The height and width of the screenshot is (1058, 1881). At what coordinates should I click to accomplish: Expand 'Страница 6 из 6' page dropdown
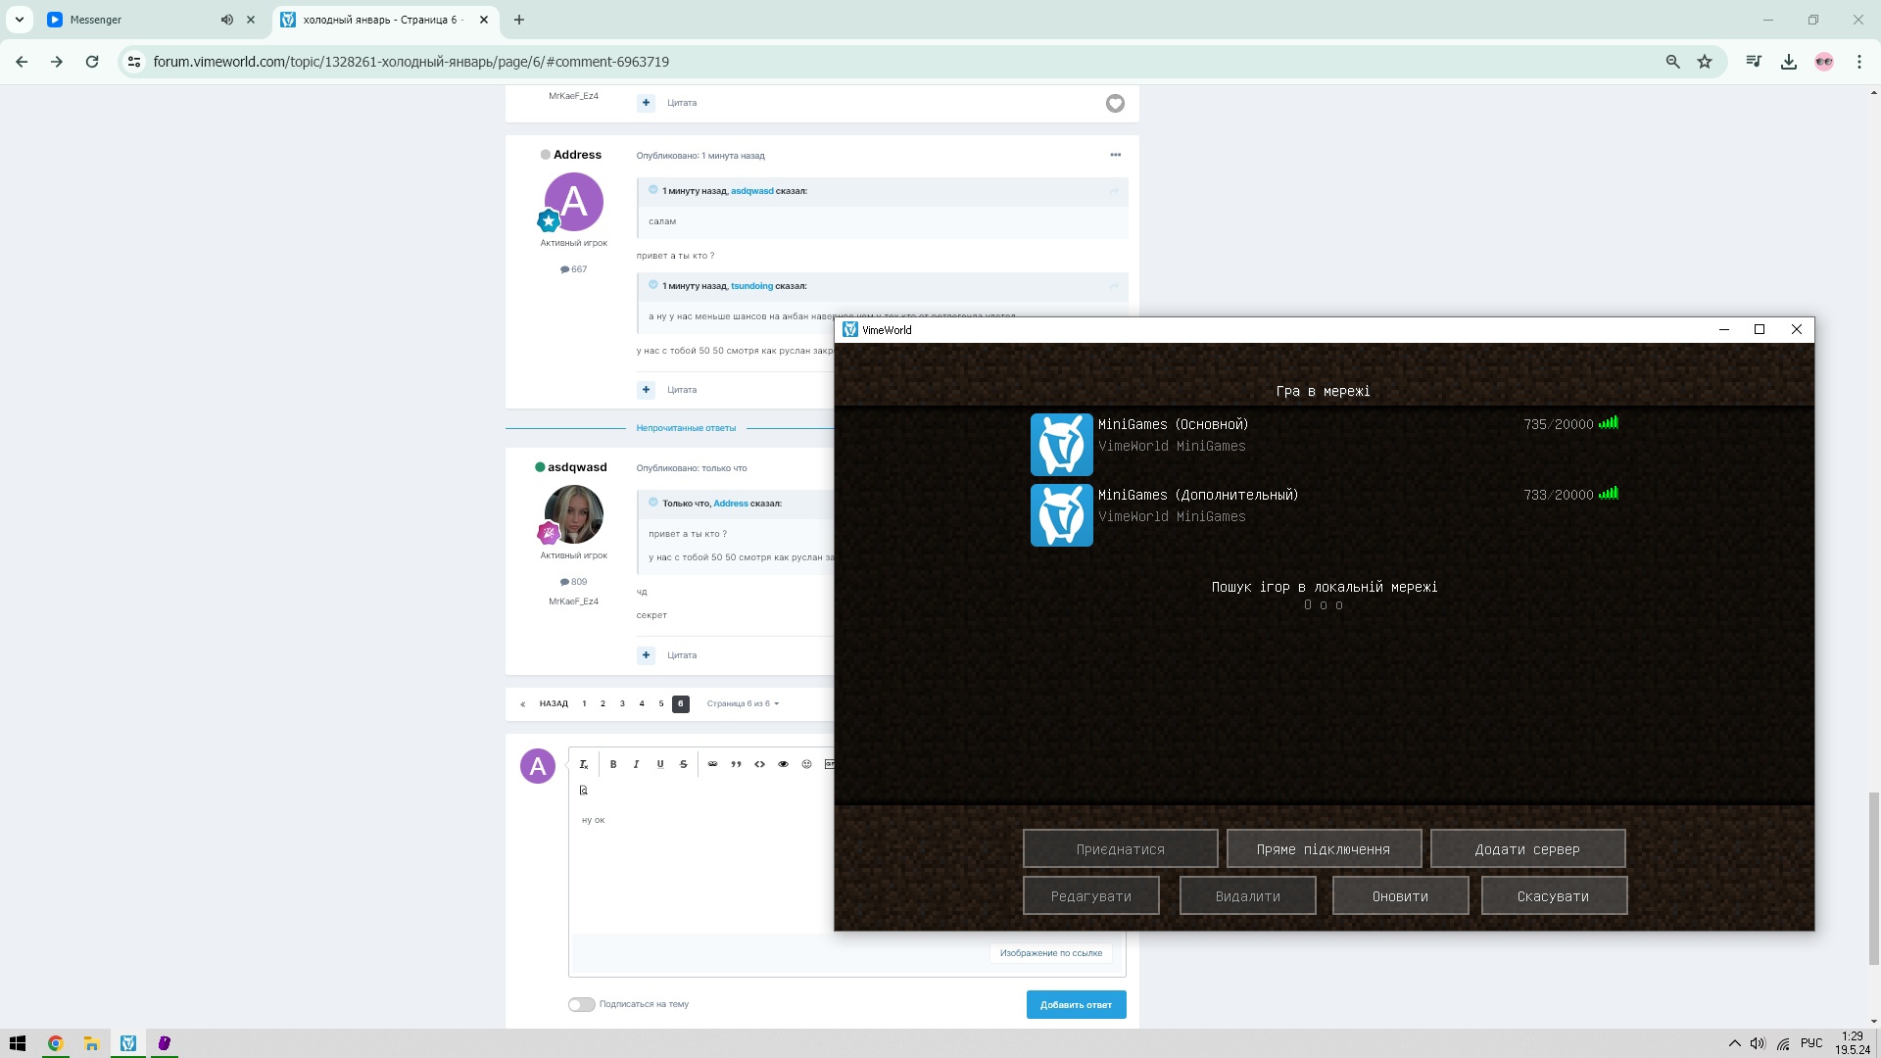pyautogui.click(x=743, y=703)
